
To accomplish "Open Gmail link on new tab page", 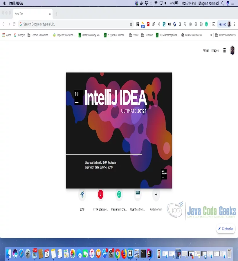I will point(206,50).
